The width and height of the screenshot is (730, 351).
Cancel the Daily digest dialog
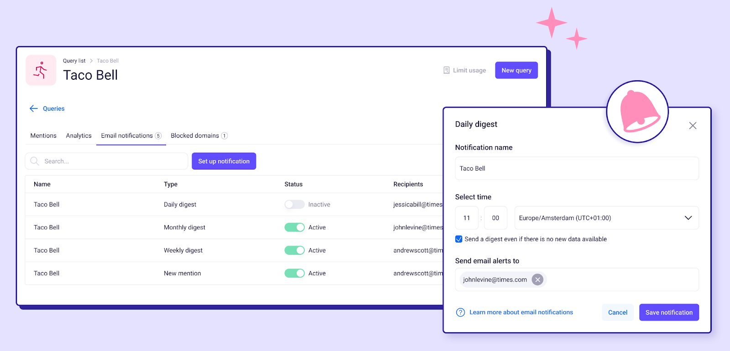click(x=618, y=312)
